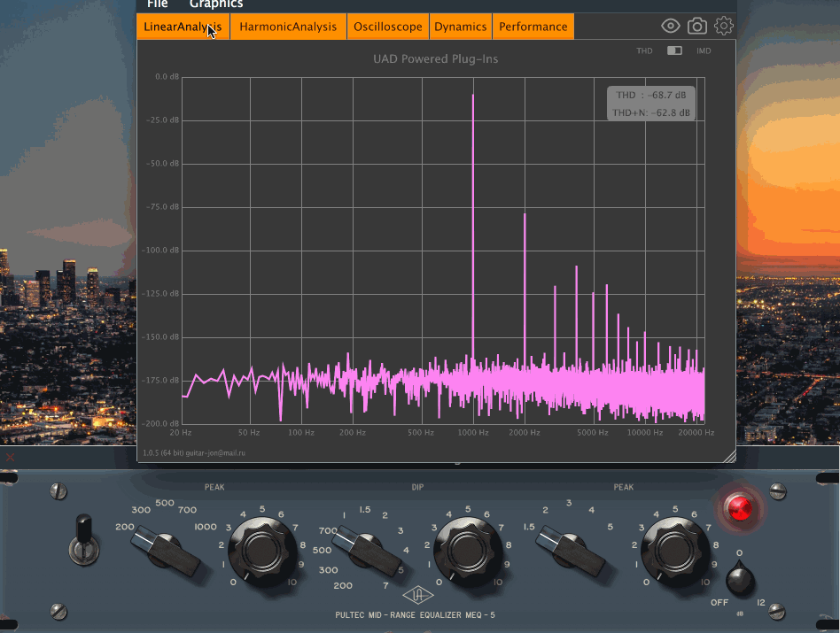Switch to the HarmonicAnalysis tab
This screenshot has height=633, width=840.
(288, 27)
